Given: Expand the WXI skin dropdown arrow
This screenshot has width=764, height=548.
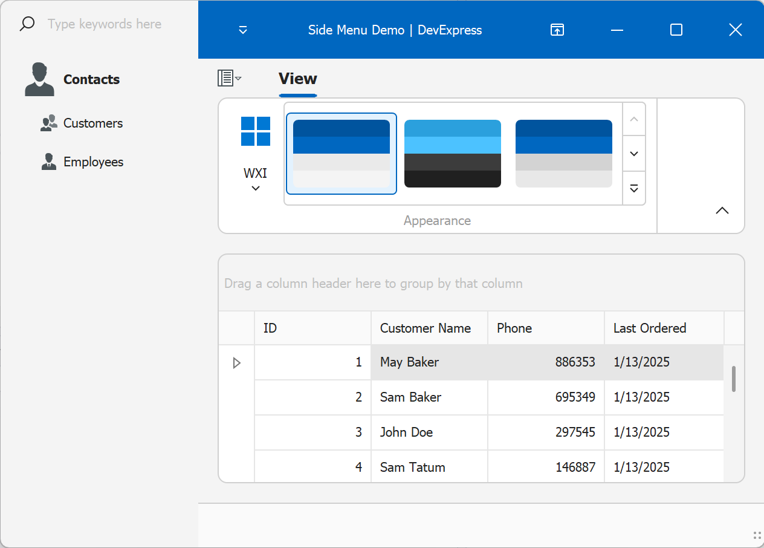Looking at the screenshot, I should click(256, 188).
